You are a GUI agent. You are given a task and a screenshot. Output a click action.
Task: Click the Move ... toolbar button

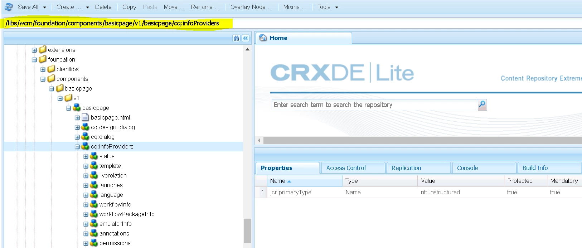coord(174,7)
